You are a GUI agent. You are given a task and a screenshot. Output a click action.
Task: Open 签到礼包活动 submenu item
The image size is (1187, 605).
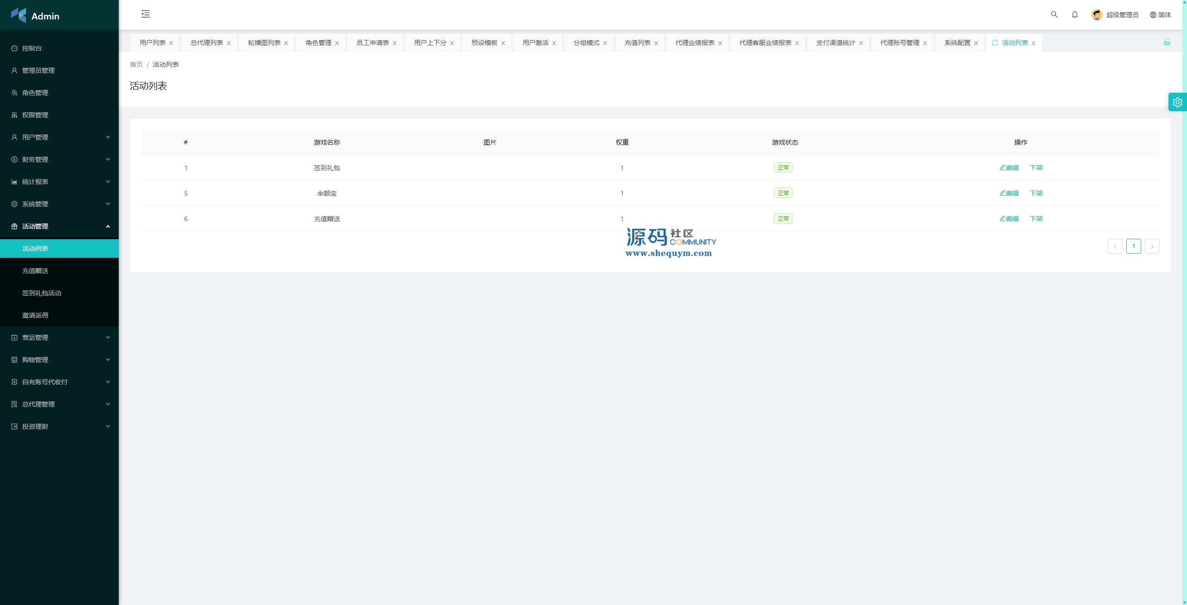(42, 293)
